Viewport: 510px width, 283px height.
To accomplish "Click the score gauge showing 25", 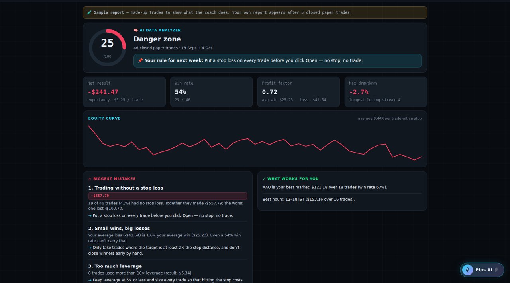I will point(108,48).
